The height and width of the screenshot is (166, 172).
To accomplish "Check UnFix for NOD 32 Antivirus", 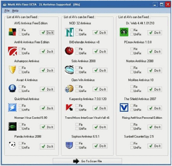I will pyautogui.click(x=77, y=34).
